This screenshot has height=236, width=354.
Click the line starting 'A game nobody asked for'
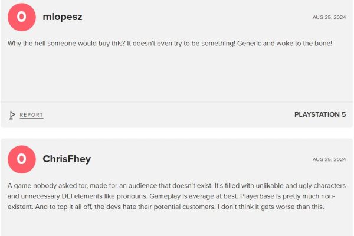(x=176, y=186)
